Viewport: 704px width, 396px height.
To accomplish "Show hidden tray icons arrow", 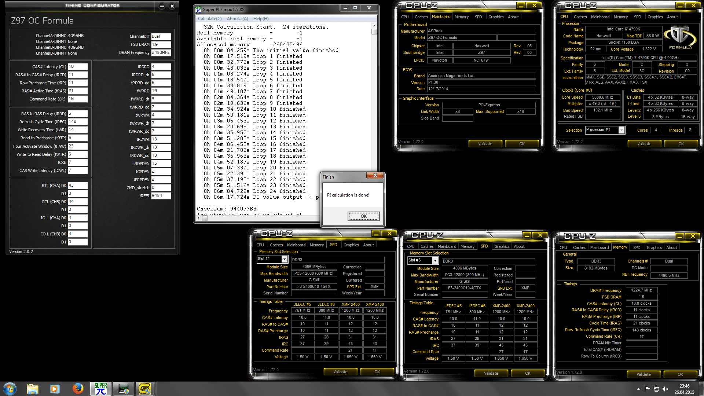I will pos(638,389).
